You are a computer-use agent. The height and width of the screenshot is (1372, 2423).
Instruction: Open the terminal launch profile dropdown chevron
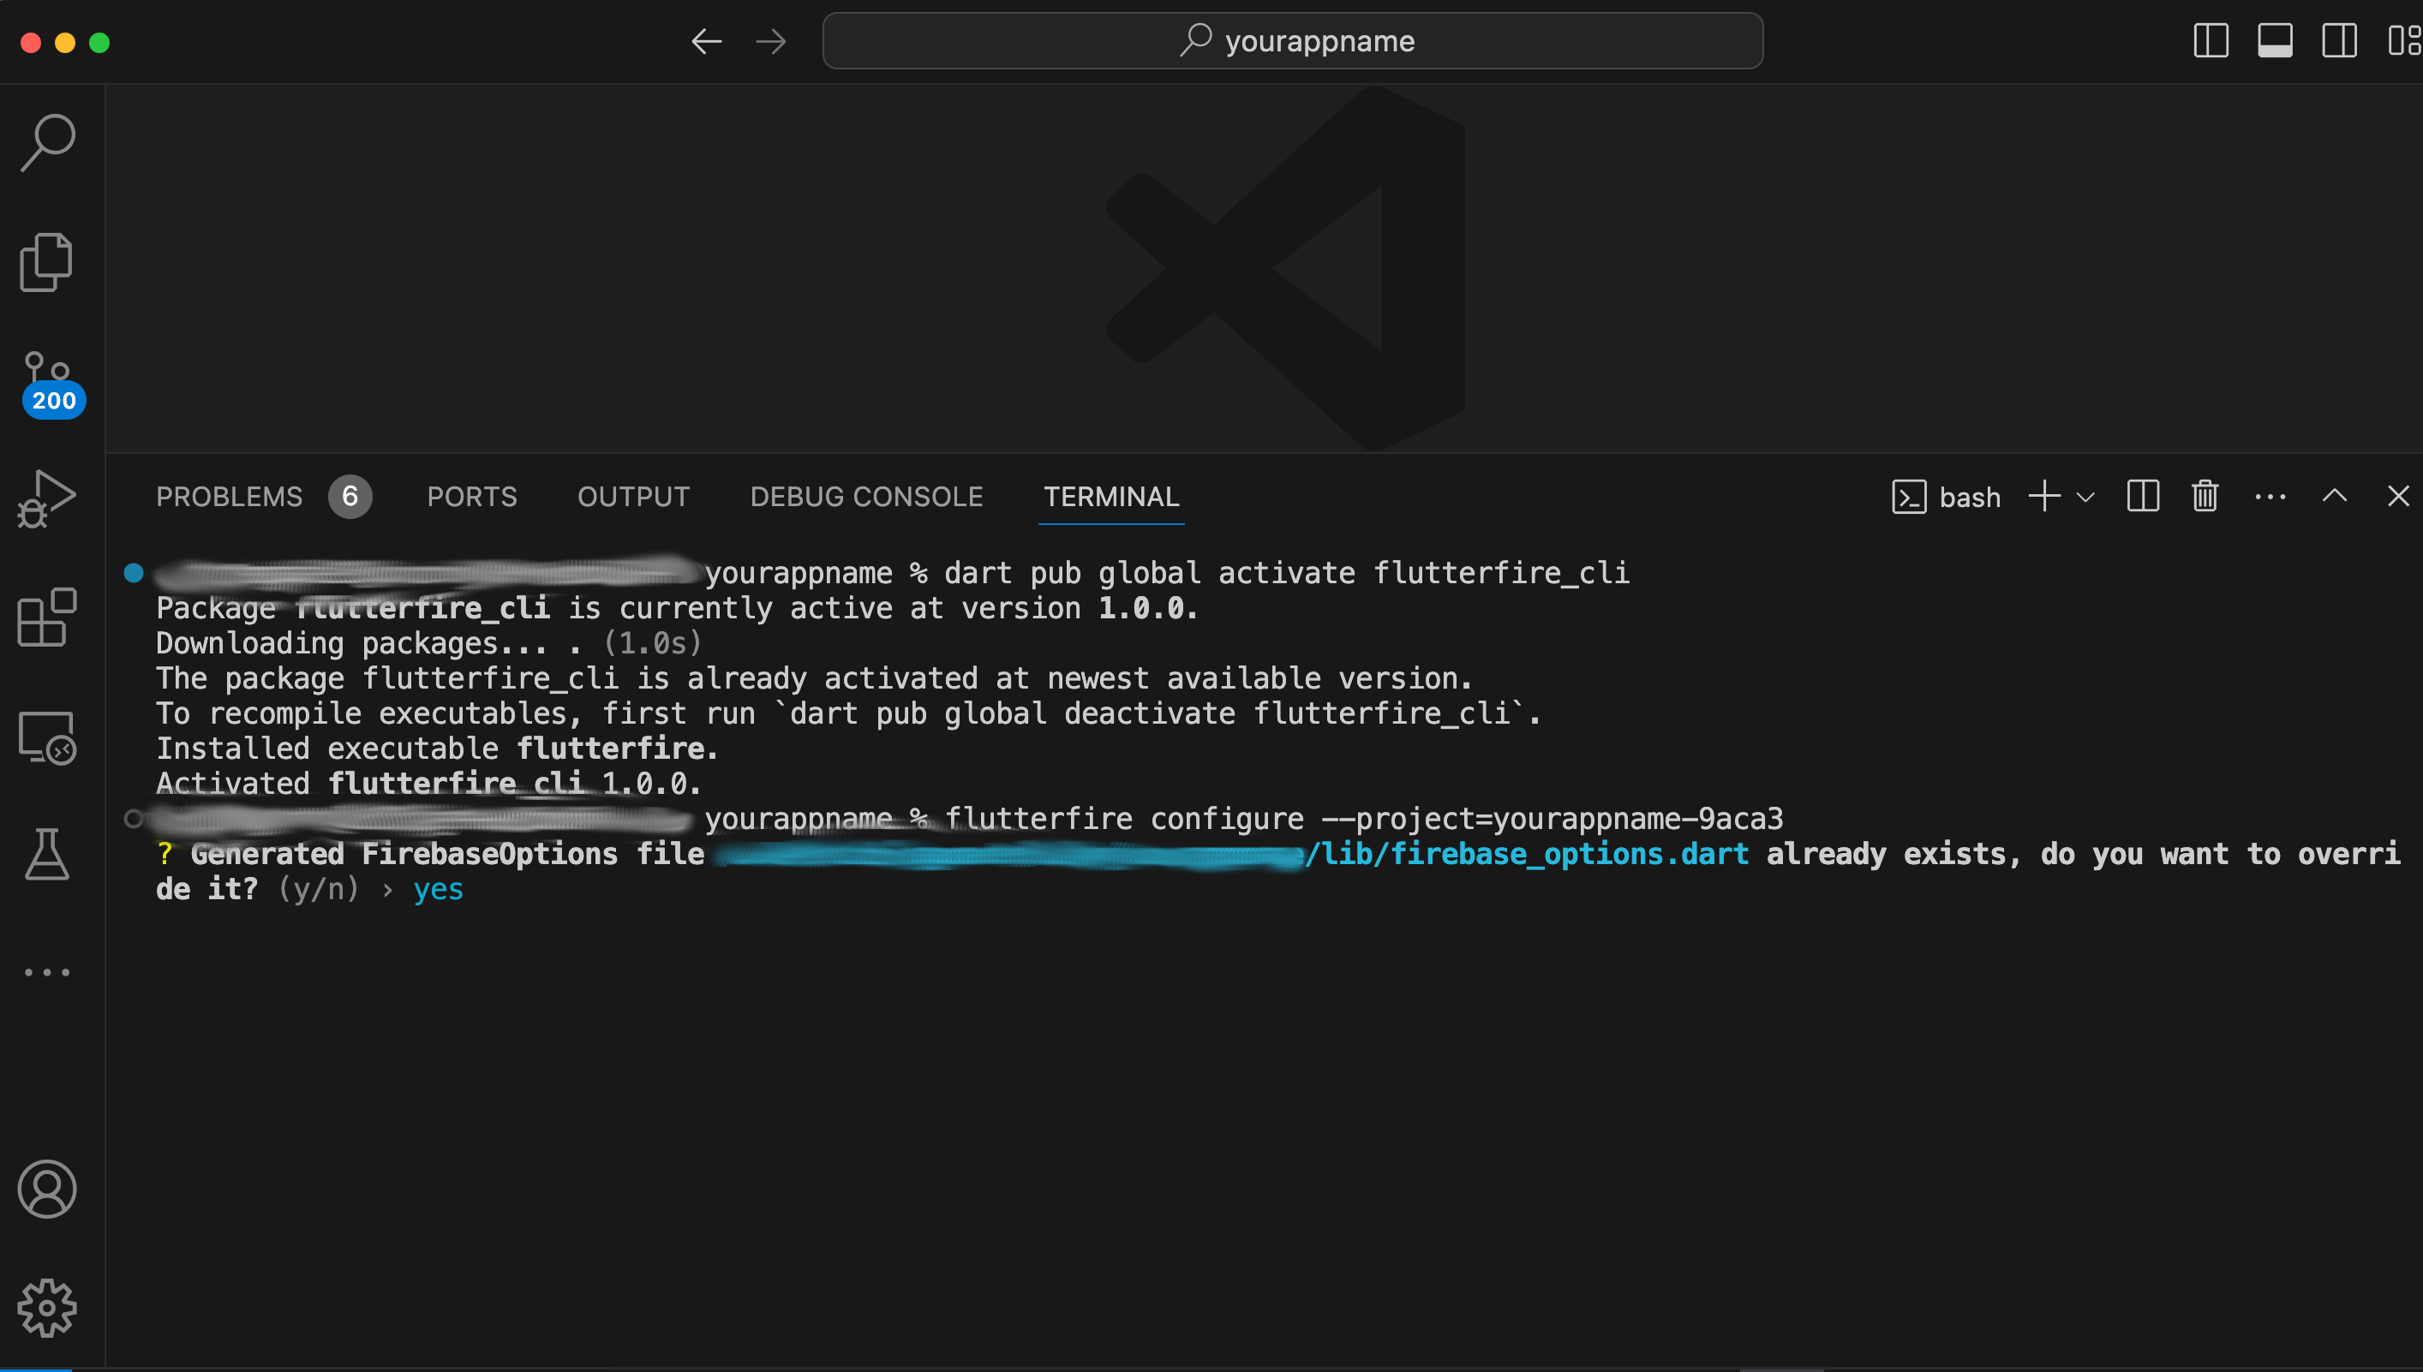tap(2085, 497)
